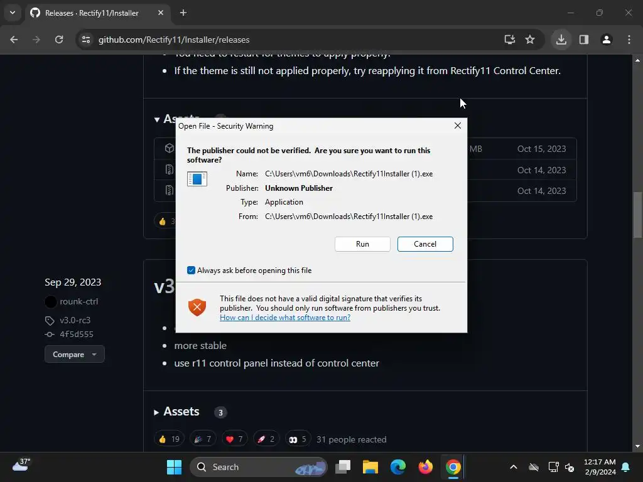This screenshot has height=482, width=643.
Task: Click the network display tray icon
Action: tap(553, 467)
